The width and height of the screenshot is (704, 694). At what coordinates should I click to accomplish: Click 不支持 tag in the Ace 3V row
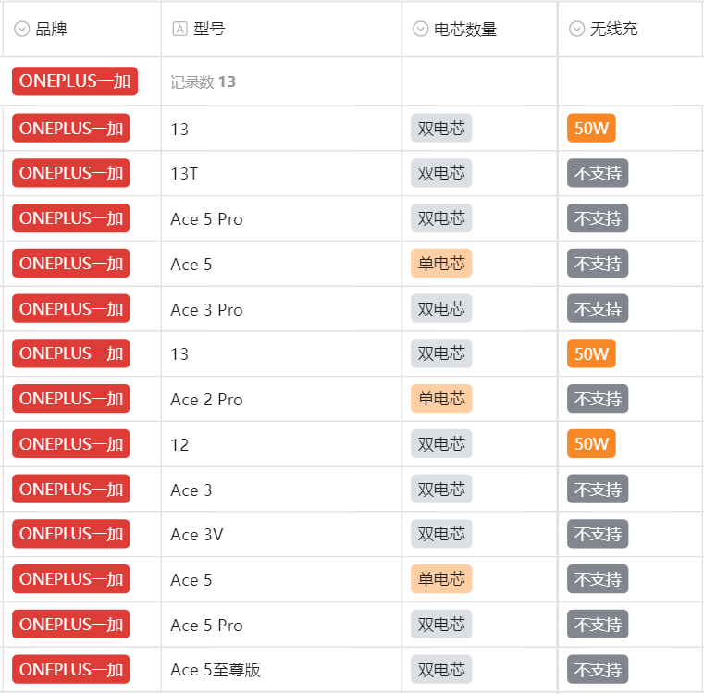(x=598, y=534)
